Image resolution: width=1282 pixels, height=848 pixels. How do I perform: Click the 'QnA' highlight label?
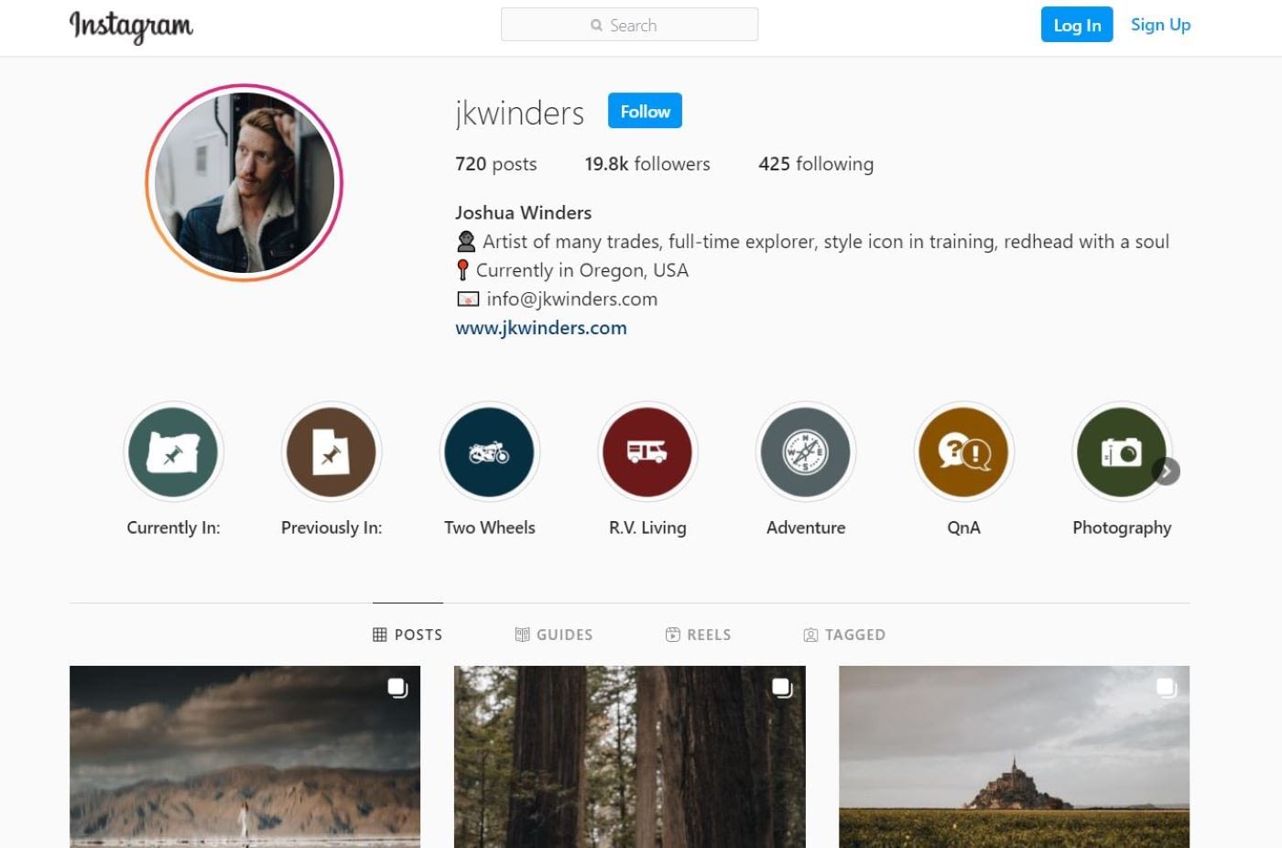pyautogui.click(x=963, y=527)
